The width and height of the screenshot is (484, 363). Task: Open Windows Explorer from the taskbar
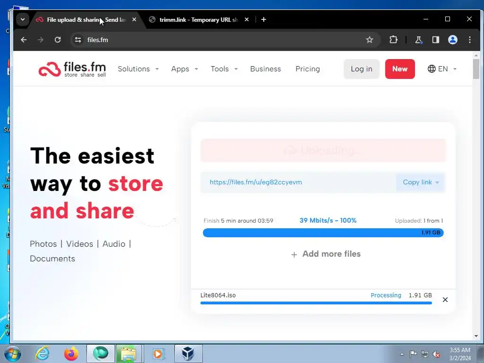point(129,354)
